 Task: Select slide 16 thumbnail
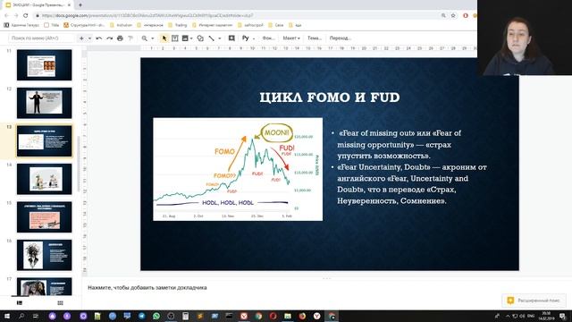pos(44,255)
